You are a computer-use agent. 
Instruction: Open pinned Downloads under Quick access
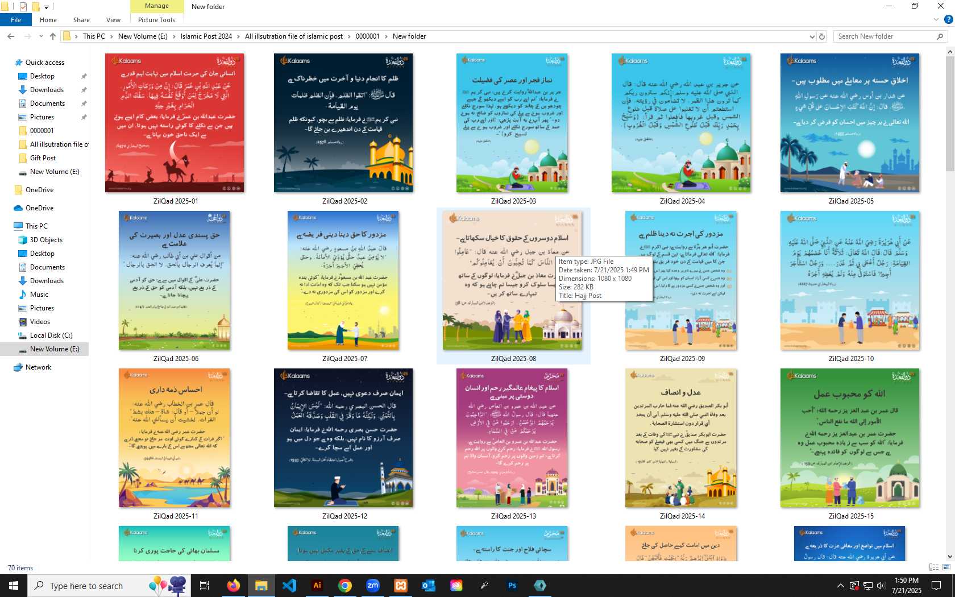[x=47, y=90]
